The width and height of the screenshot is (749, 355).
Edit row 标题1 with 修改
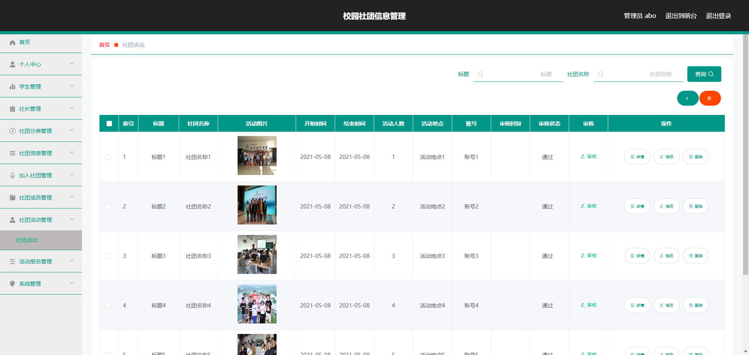tap(666, 157)
